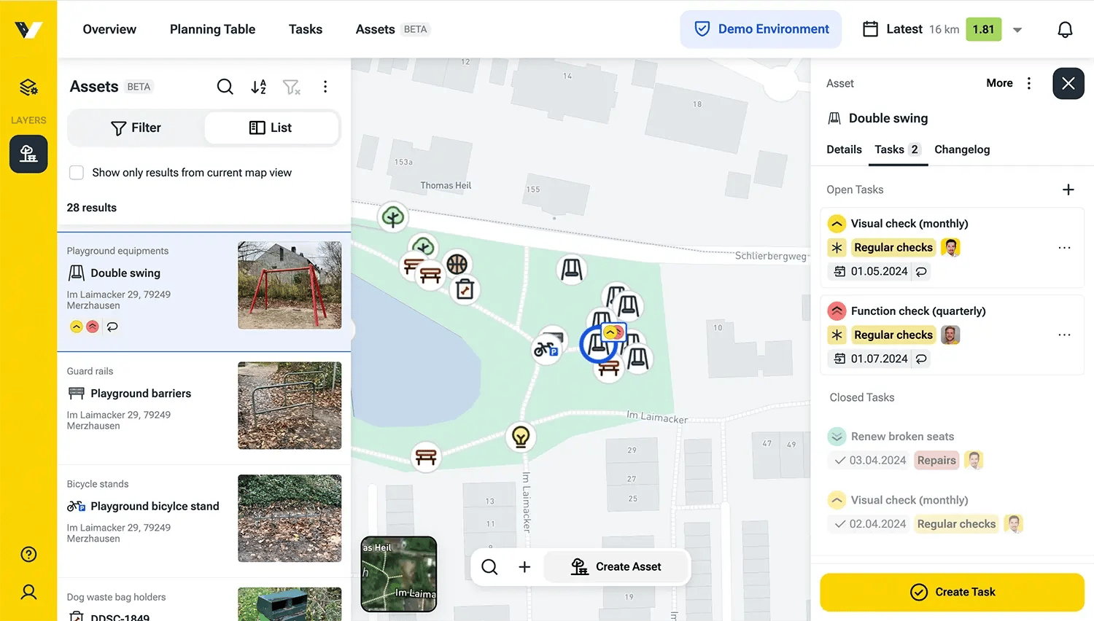
Task: Select the basketball marker on the map
Action: pos(457,264)
